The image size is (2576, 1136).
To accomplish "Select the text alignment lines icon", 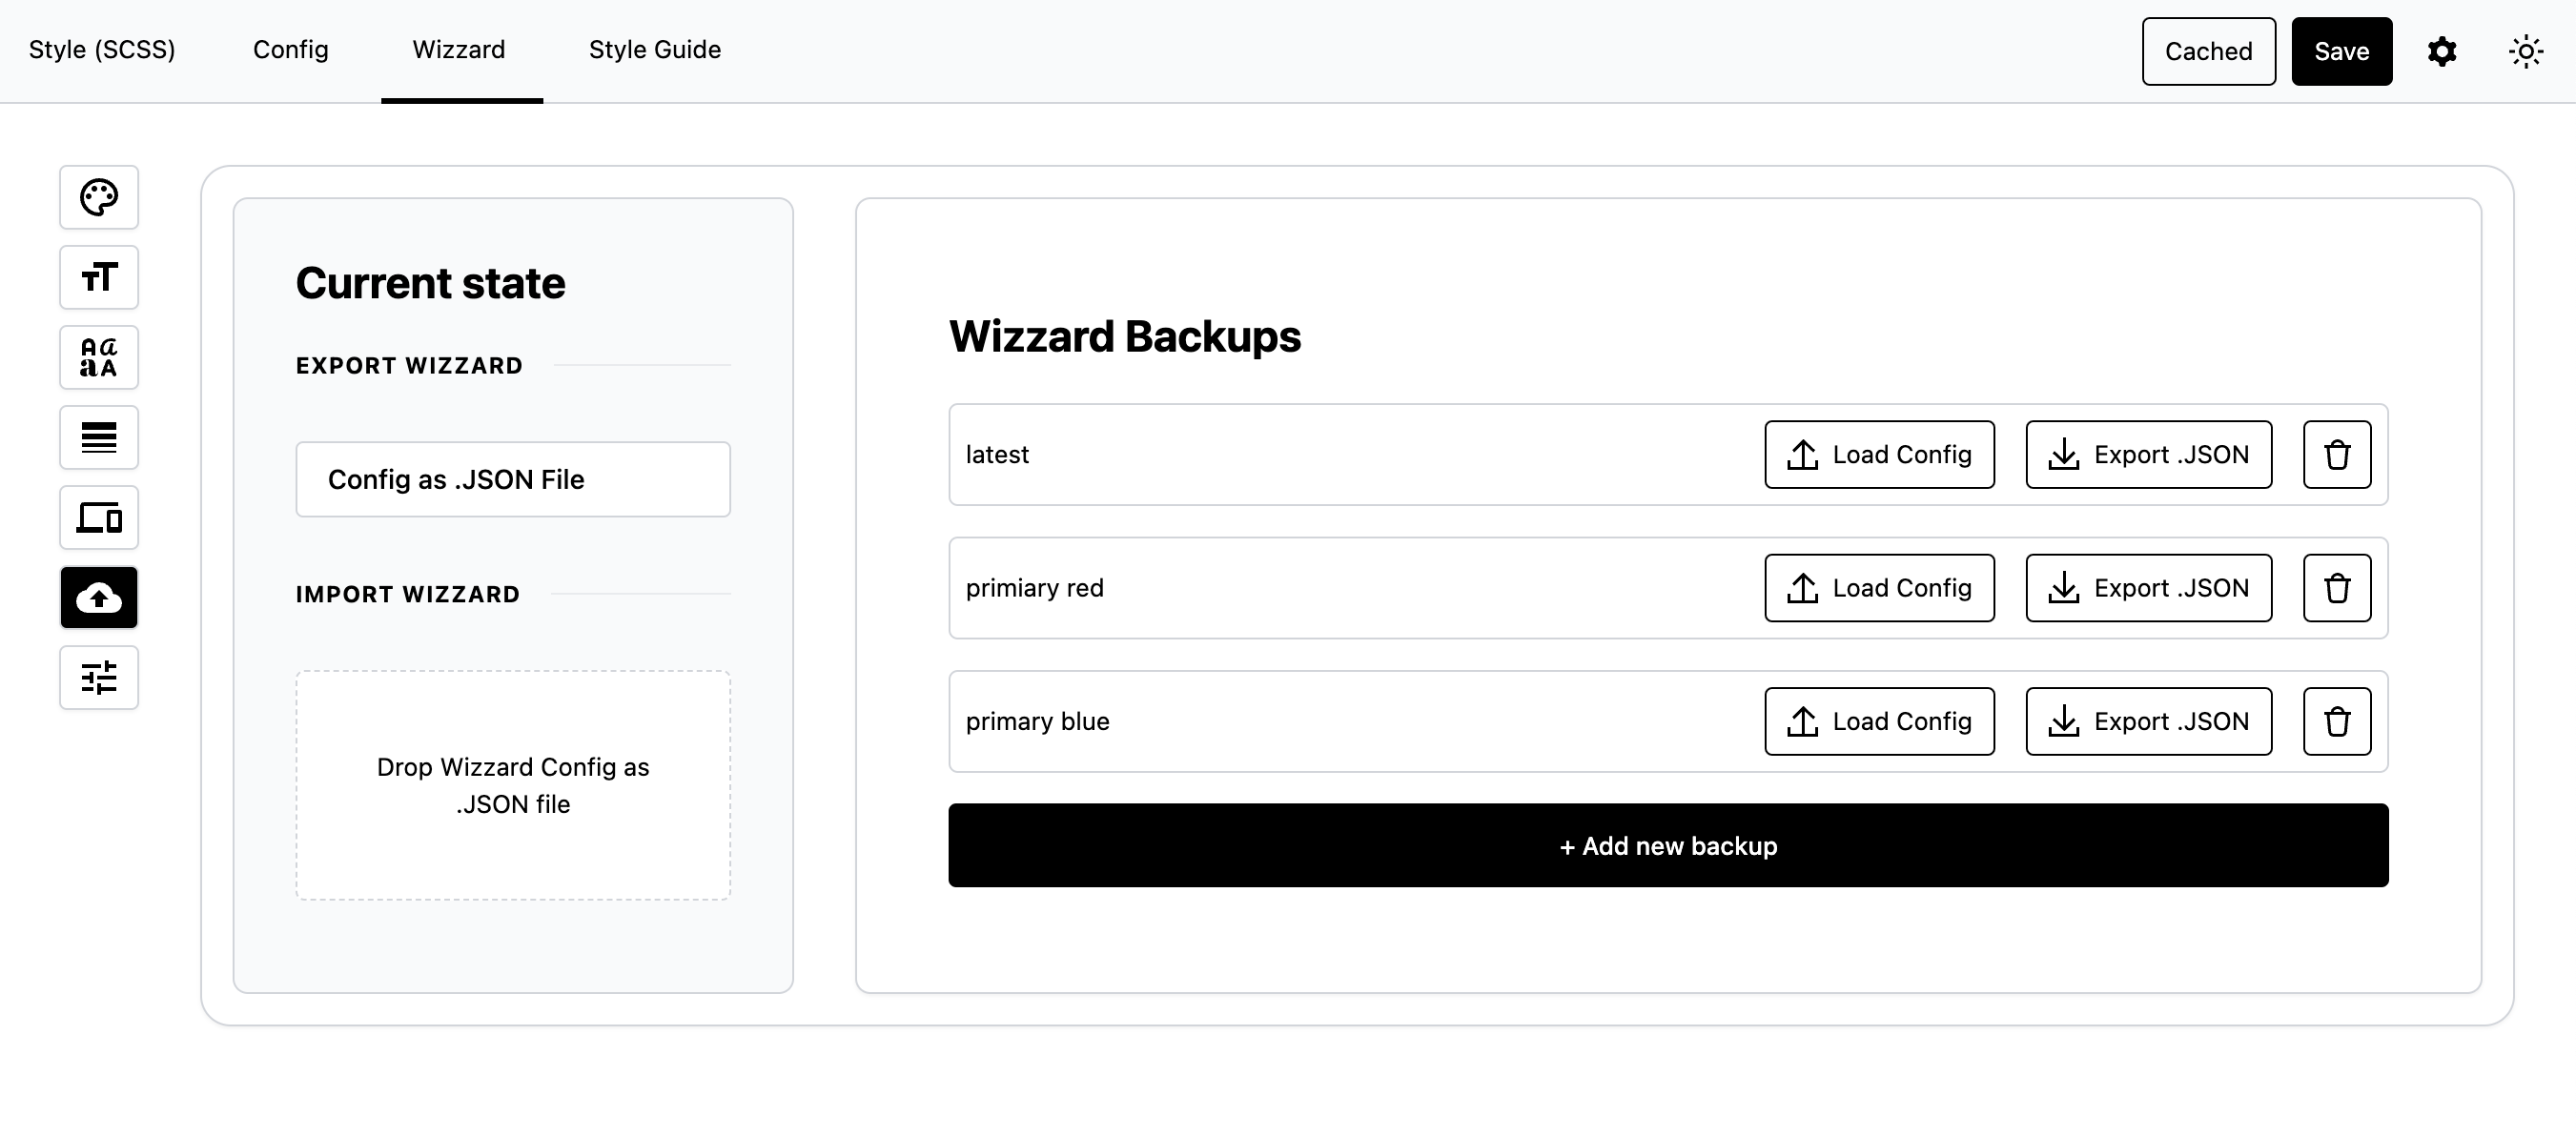I will (x=99, y=437).
